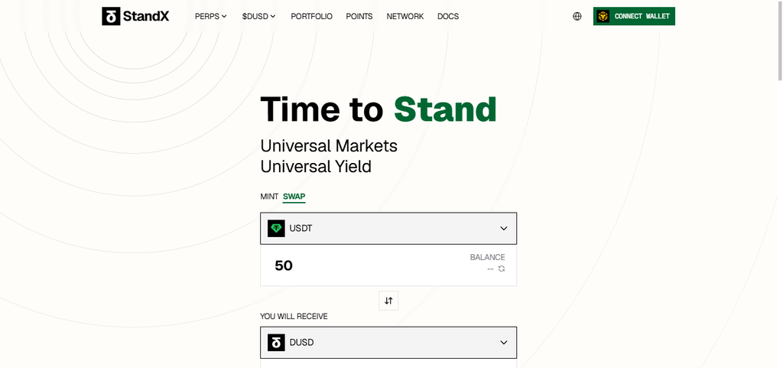Select the SWAP tab
This screenshot has height=368, width=783.
294,197
